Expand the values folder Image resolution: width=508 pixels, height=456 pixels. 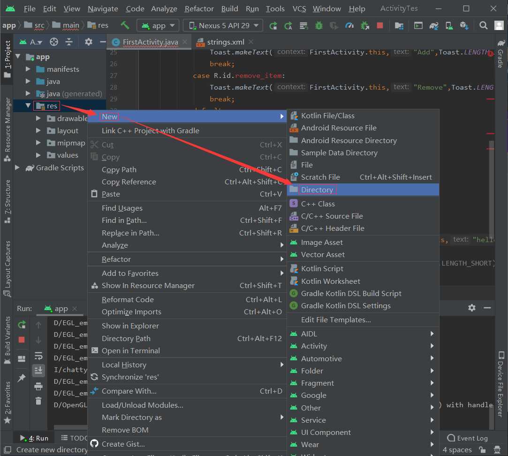tap(38, 155)
